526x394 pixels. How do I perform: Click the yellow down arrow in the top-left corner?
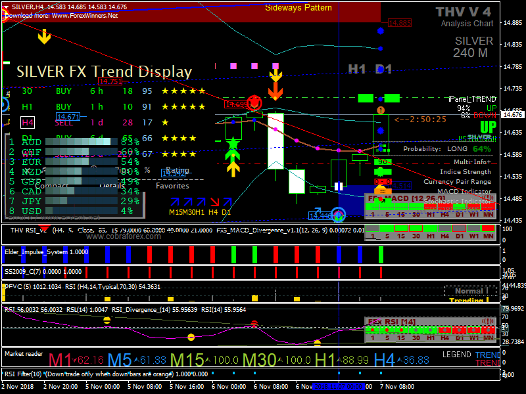pos(44,37)
